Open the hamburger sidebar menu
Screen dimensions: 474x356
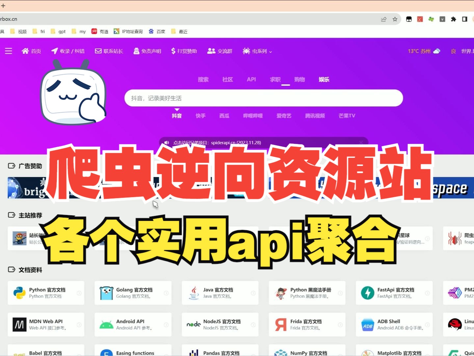pyautogui.click(x=9, y=51)
